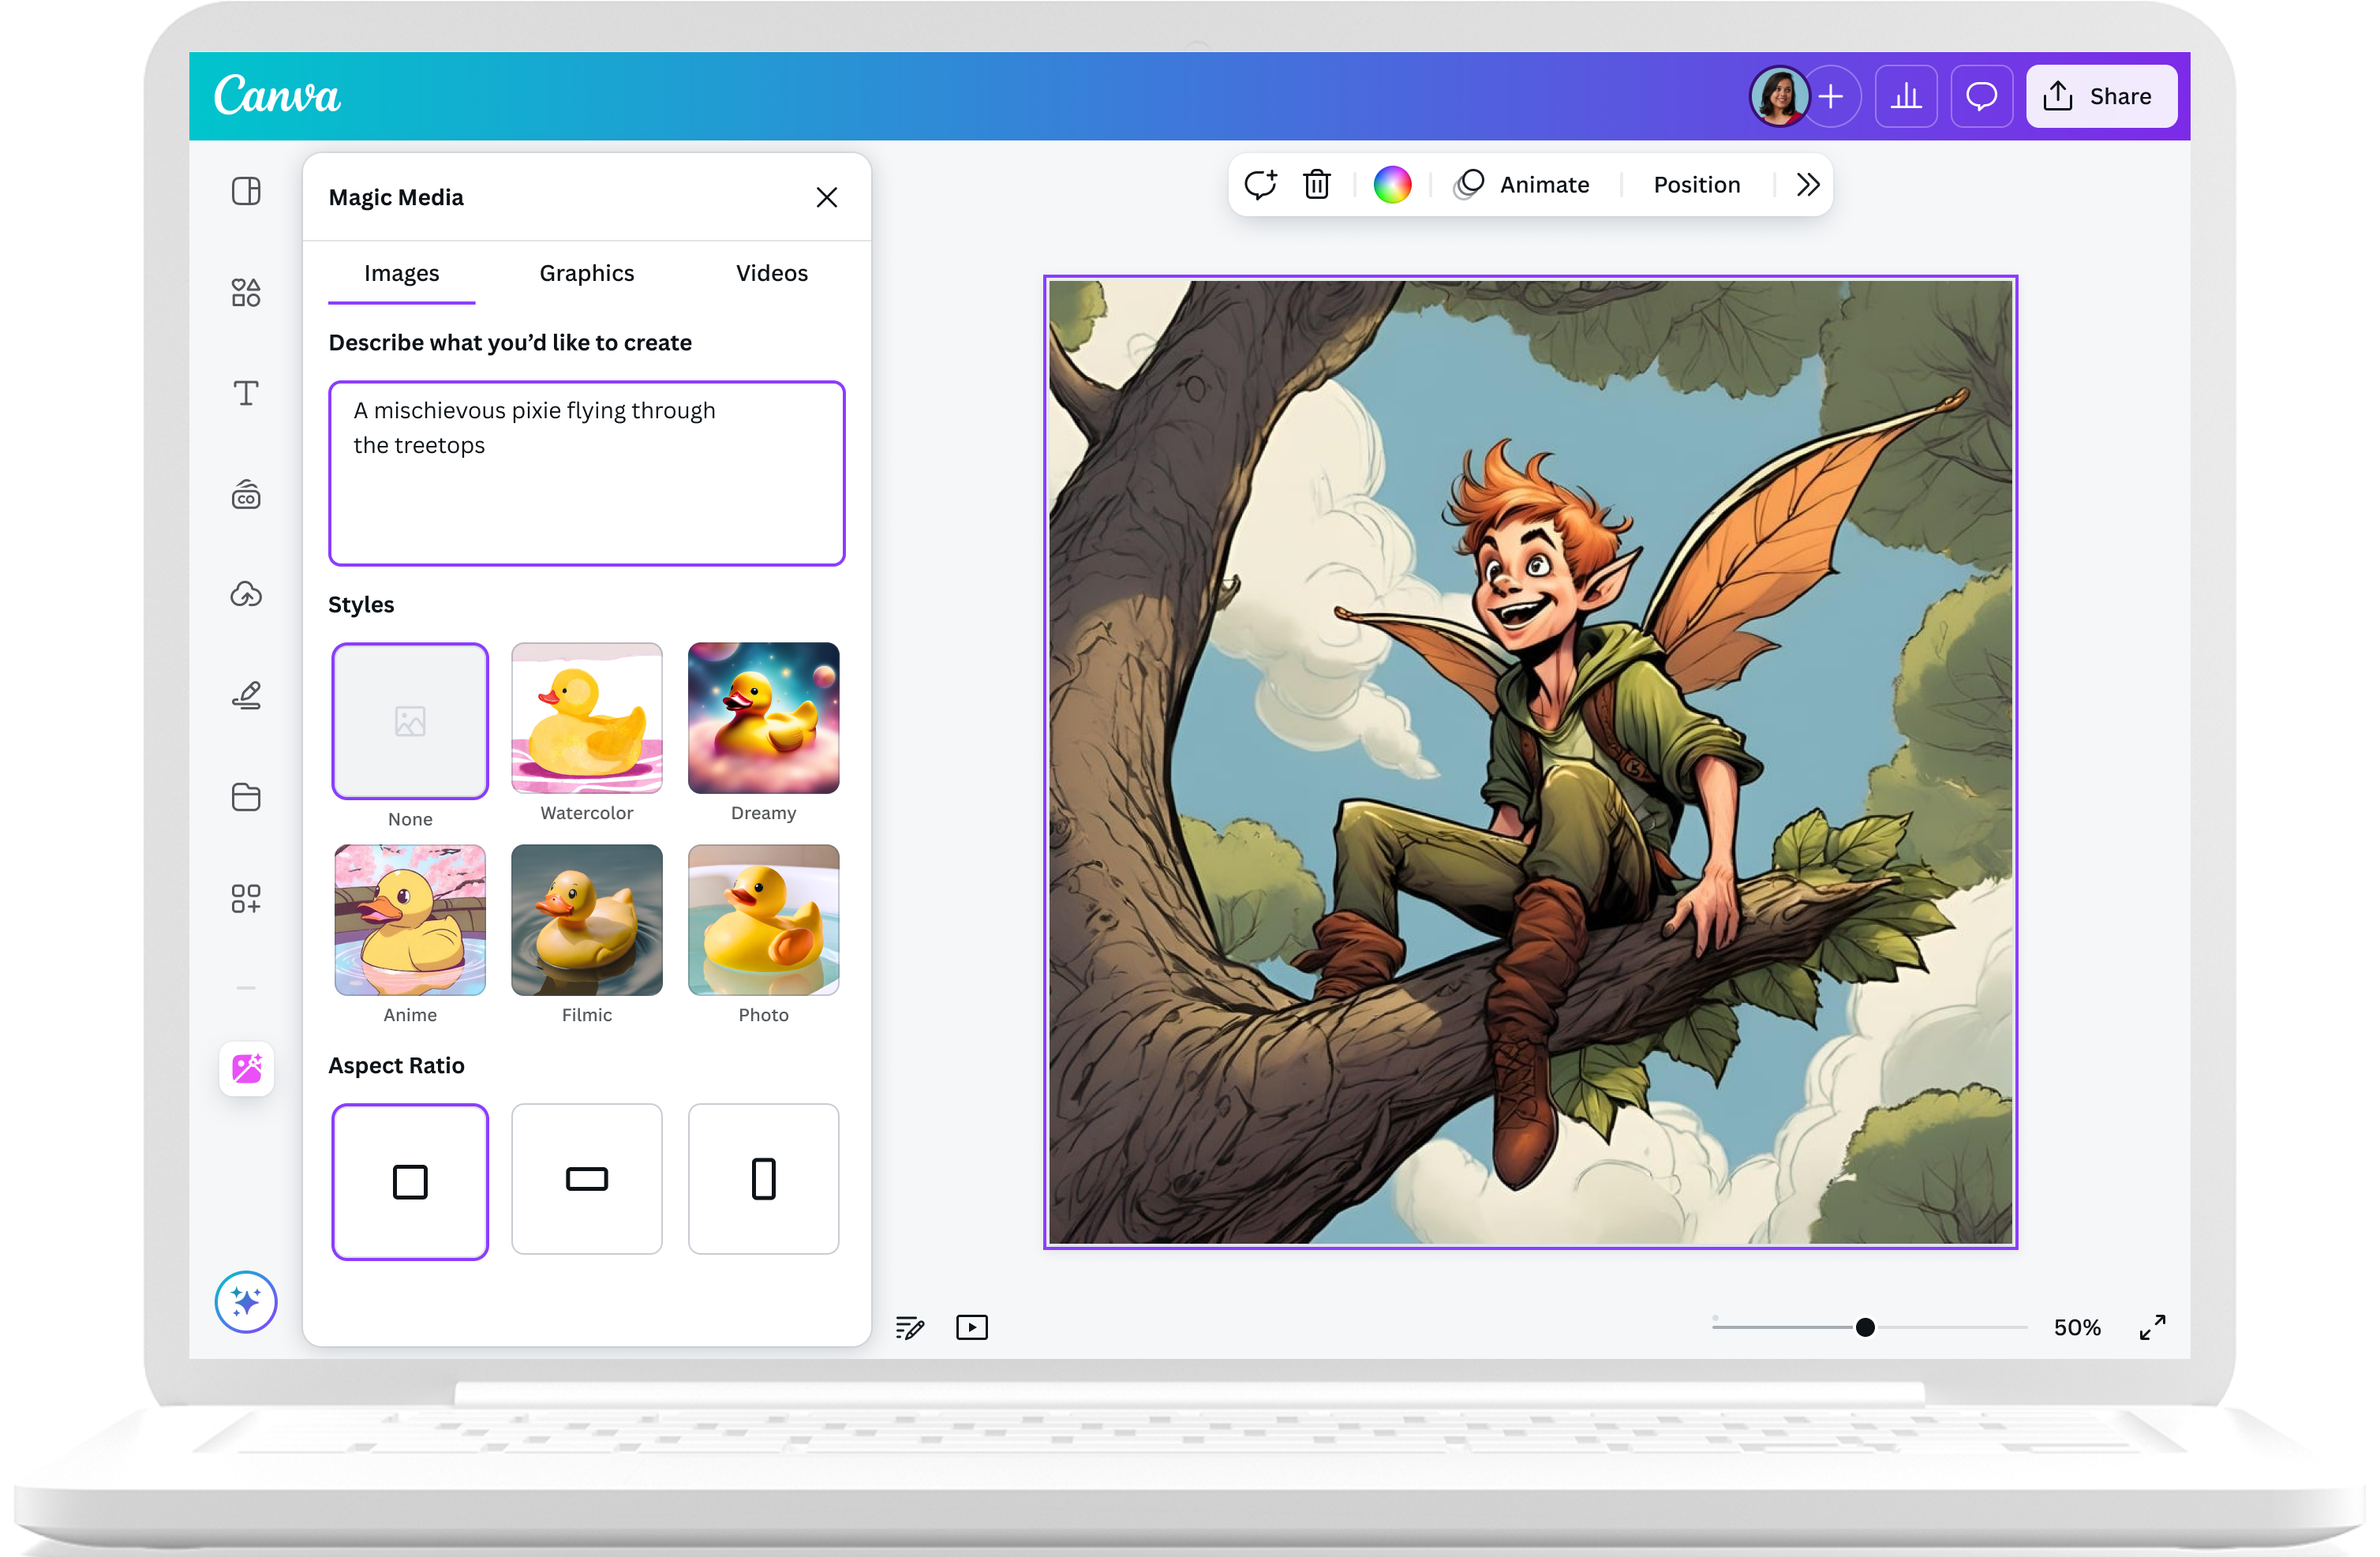Choose the landscape aspect ratio option
Screen dimensions: 2380x1557
pyautogui.click(x=586, y=1180)
